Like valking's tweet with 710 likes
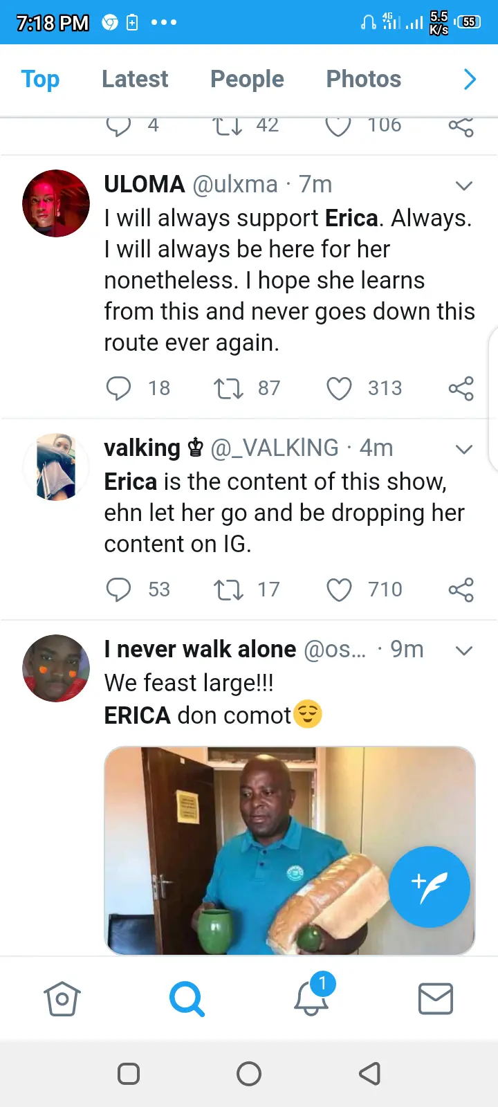The image size is (498, 1107). click(339, 589)
